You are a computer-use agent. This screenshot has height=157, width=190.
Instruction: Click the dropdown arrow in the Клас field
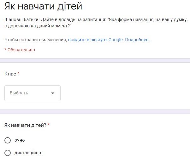coord(53,93)
